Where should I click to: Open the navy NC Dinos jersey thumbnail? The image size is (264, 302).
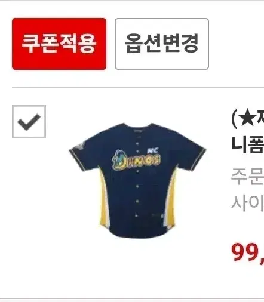point(137,180)
